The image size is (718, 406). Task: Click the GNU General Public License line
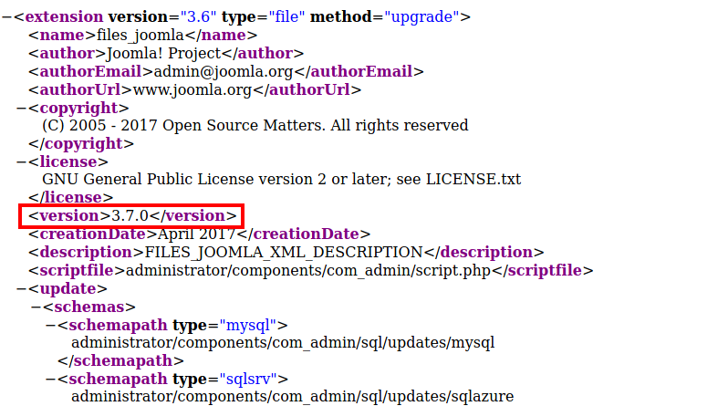tap(282, 179)
